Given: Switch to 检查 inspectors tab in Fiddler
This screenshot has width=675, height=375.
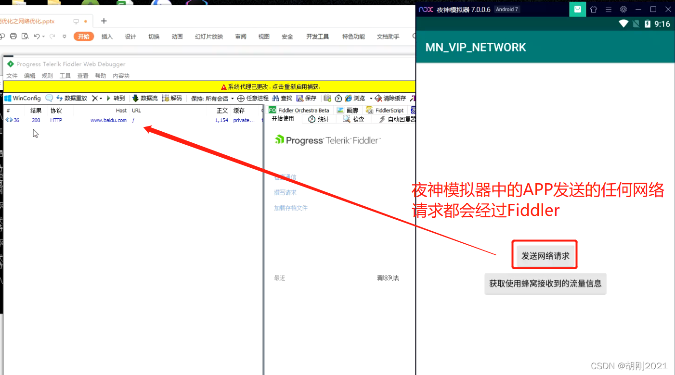Looking at the screenshot, I should coord(353,119).
